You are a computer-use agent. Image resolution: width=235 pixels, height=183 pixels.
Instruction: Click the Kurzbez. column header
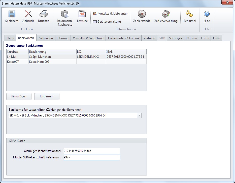(x=18, y=52)
